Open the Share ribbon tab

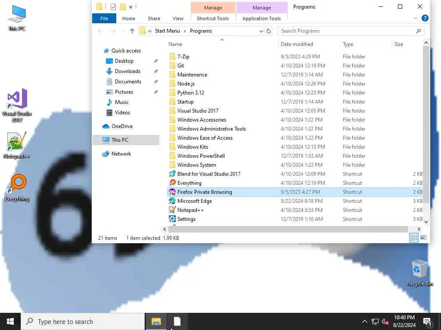coord(154,18)
